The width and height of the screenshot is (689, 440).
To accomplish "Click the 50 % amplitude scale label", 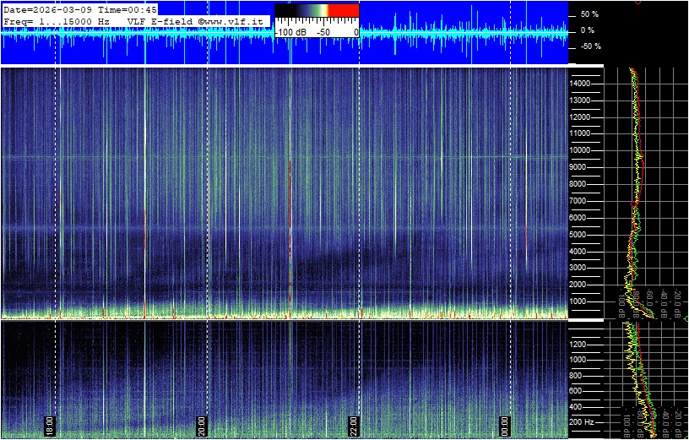I will [x=589, y=14].
